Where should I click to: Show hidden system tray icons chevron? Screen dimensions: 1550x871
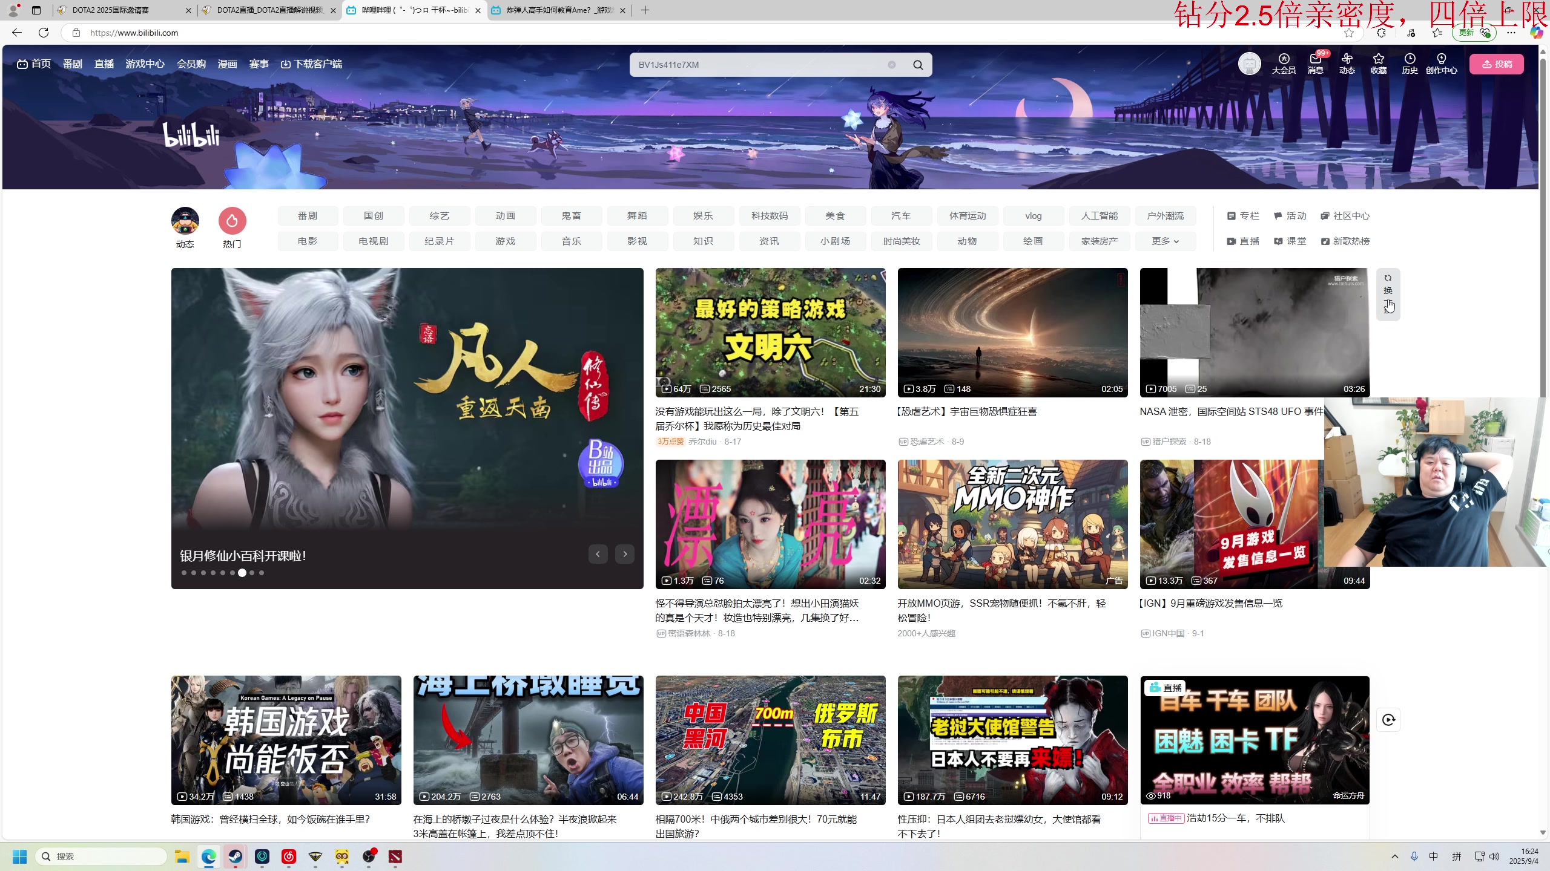click(1394, 856)
